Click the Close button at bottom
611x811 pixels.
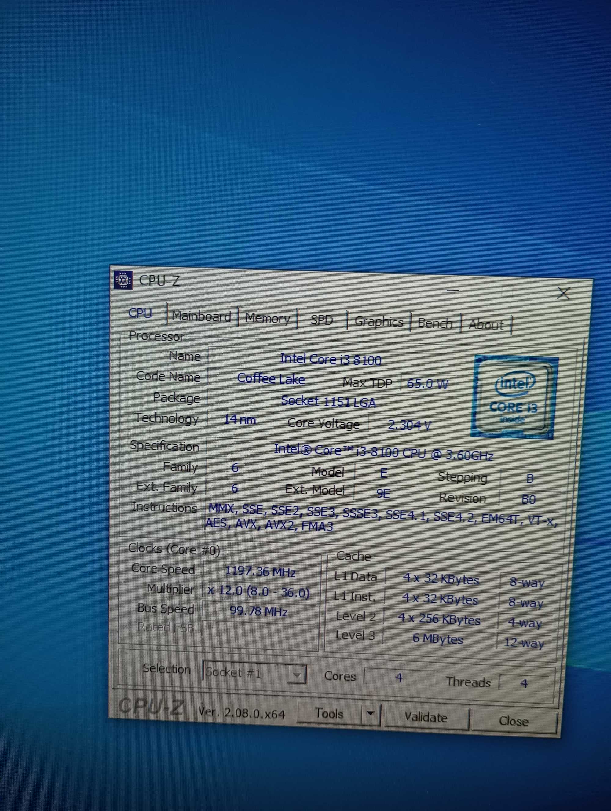(x=514, y=721)
